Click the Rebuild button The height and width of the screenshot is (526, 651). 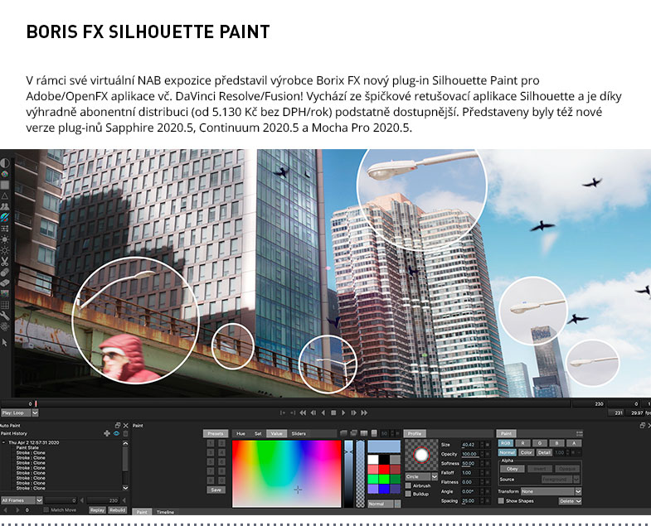click(117, 510)
